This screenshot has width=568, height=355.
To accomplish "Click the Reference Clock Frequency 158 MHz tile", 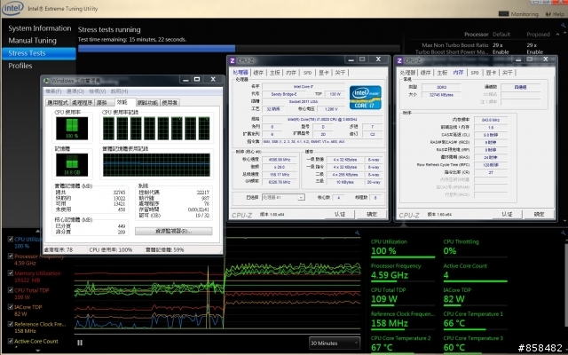I will coord(403,320).
